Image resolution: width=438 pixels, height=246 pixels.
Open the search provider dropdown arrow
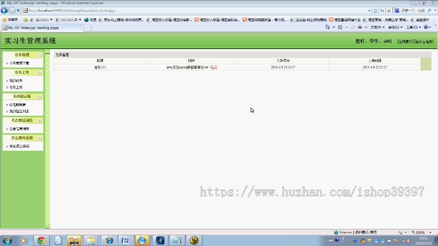click(x=435, y=11)
